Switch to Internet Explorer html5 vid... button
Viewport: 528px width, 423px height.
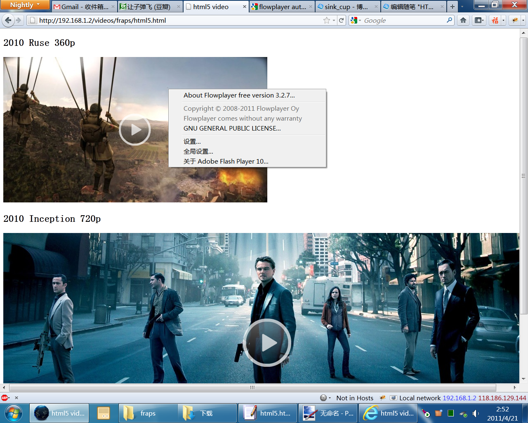coord(388,413)
